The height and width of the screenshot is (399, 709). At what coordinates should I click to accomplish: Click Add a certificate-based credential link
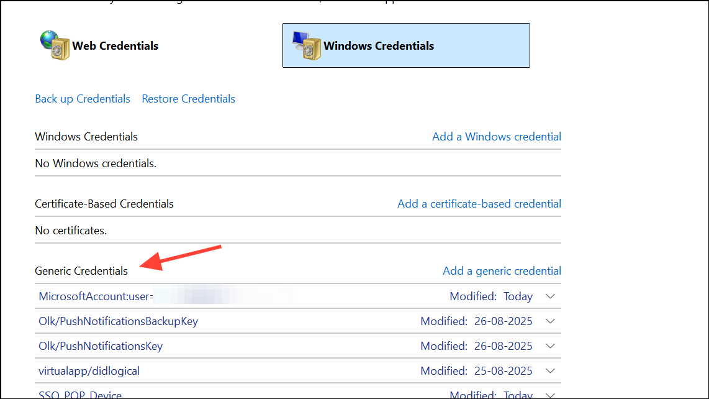(479, 204)
